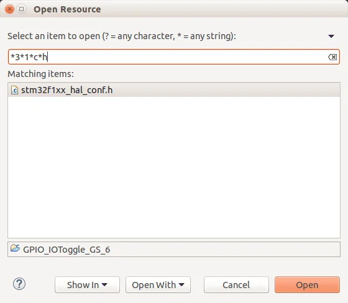Image resolution: width=348 pixels, height=303 pixels.
Task: Close the Open Resource dialog window
Action: 9,9
